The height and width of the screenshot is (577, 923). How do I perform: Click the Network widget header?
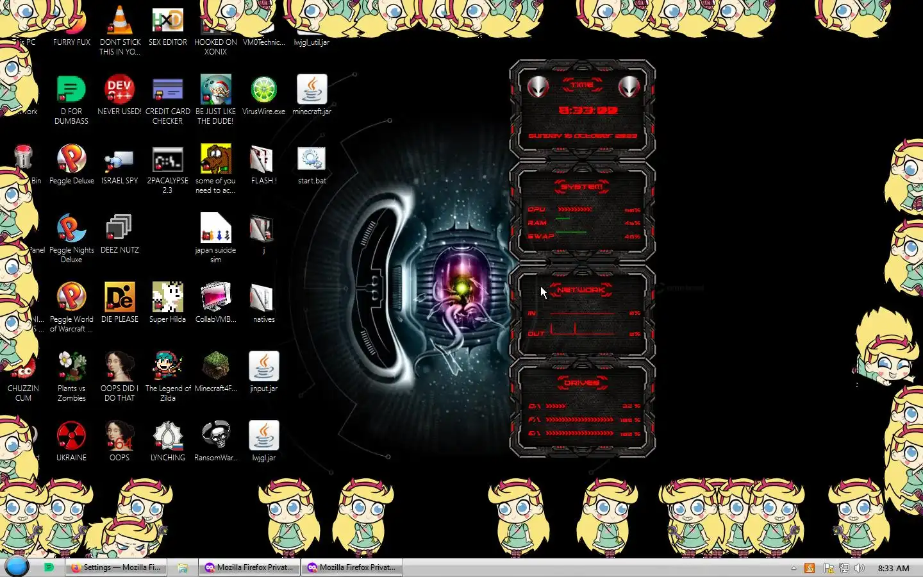[581, 290]
